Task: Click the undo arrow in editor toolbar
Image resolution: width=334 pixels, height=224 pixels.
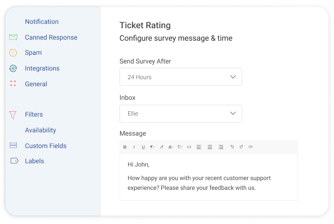Action: pos(232,147)
